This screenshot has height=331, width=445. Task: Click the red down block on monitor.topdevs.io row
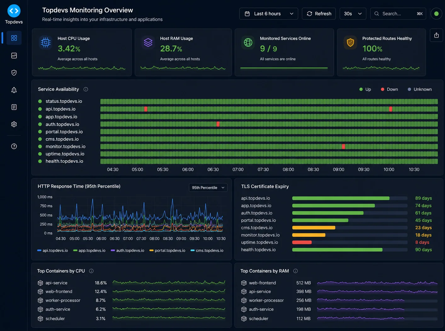tap(343, 146)
